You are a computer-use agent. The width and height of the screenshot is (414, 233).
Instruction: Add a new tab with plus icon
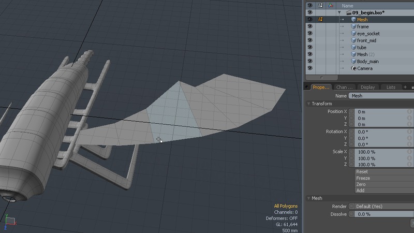coord(405,87)
